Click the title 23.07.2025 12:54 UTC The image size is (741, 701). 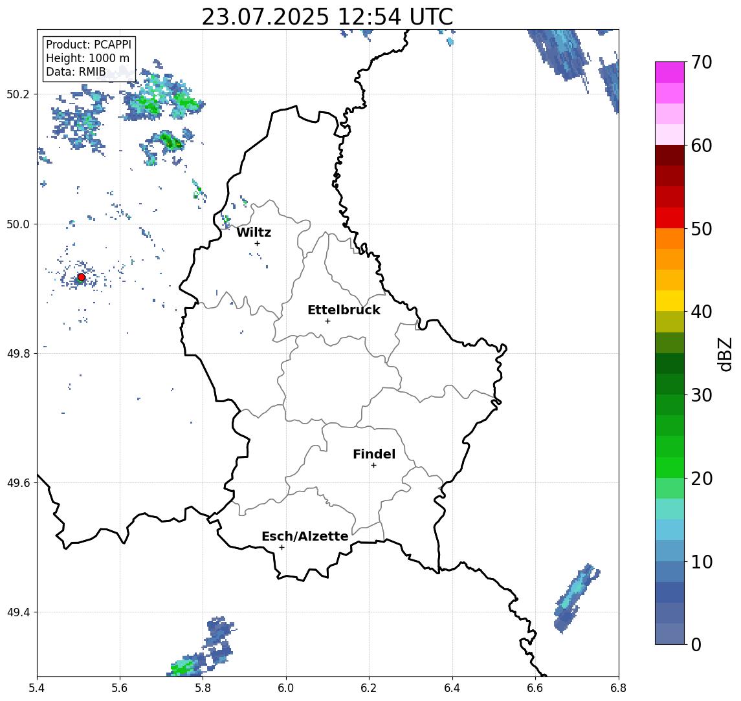click(x=327, y=17)
